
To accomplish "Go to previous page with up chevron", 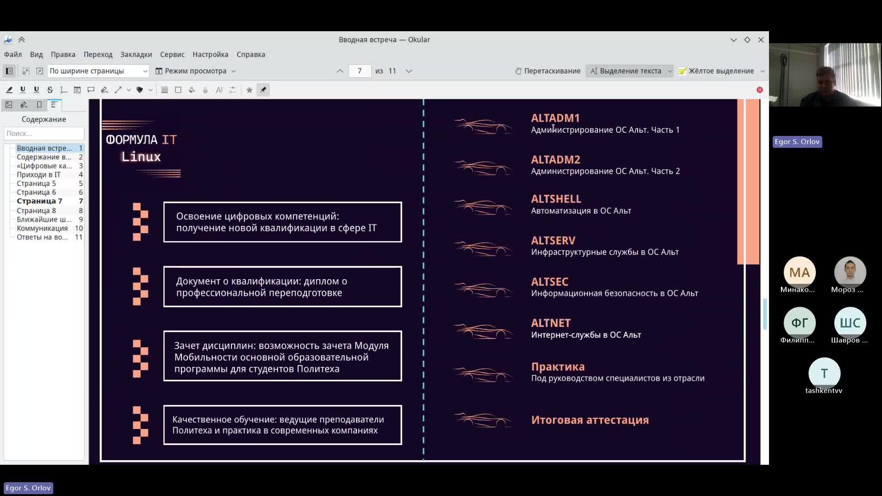I will coord(340,71).
